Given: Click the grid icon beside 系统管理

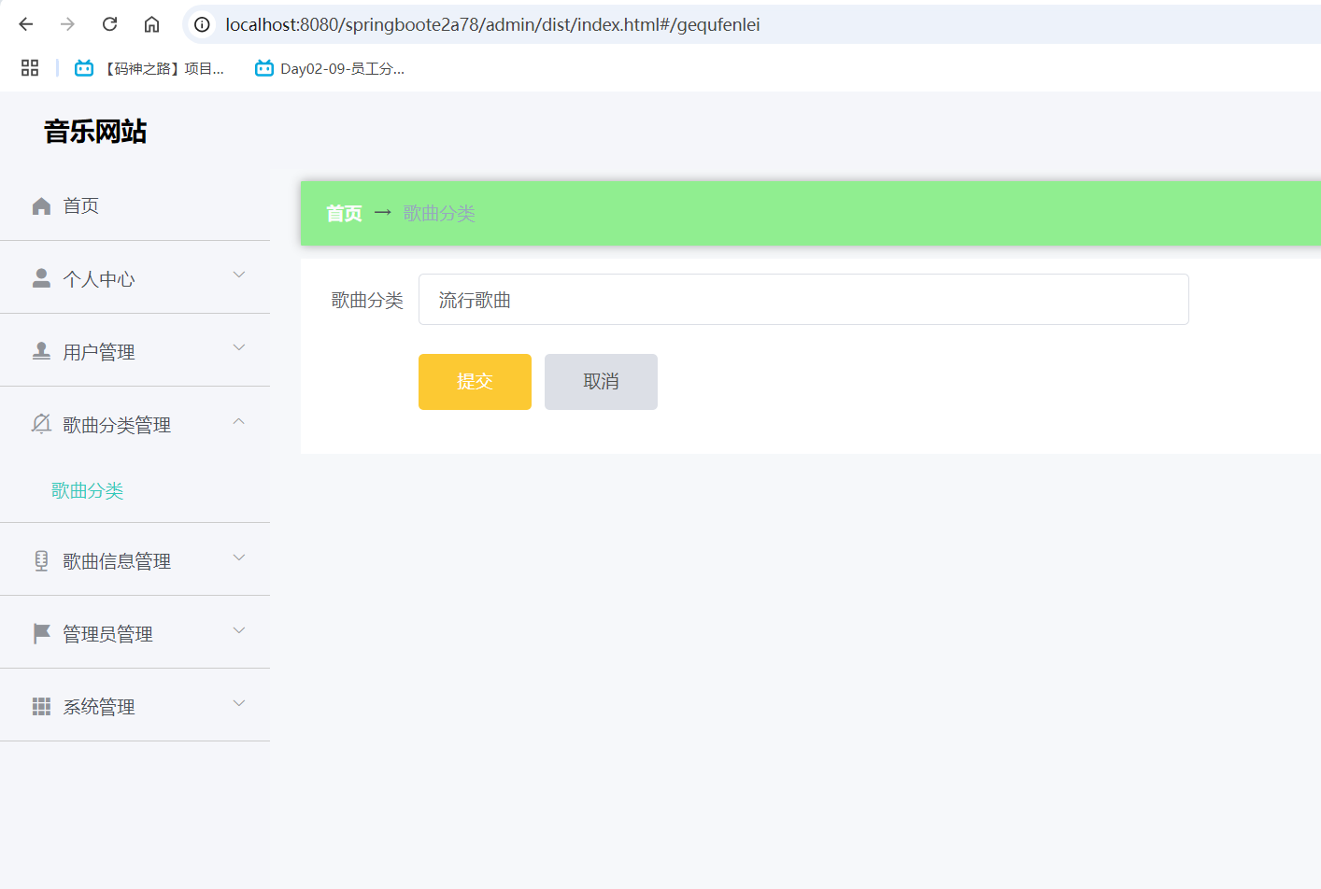Looking at the screenshot, I should tap(41, 706).
